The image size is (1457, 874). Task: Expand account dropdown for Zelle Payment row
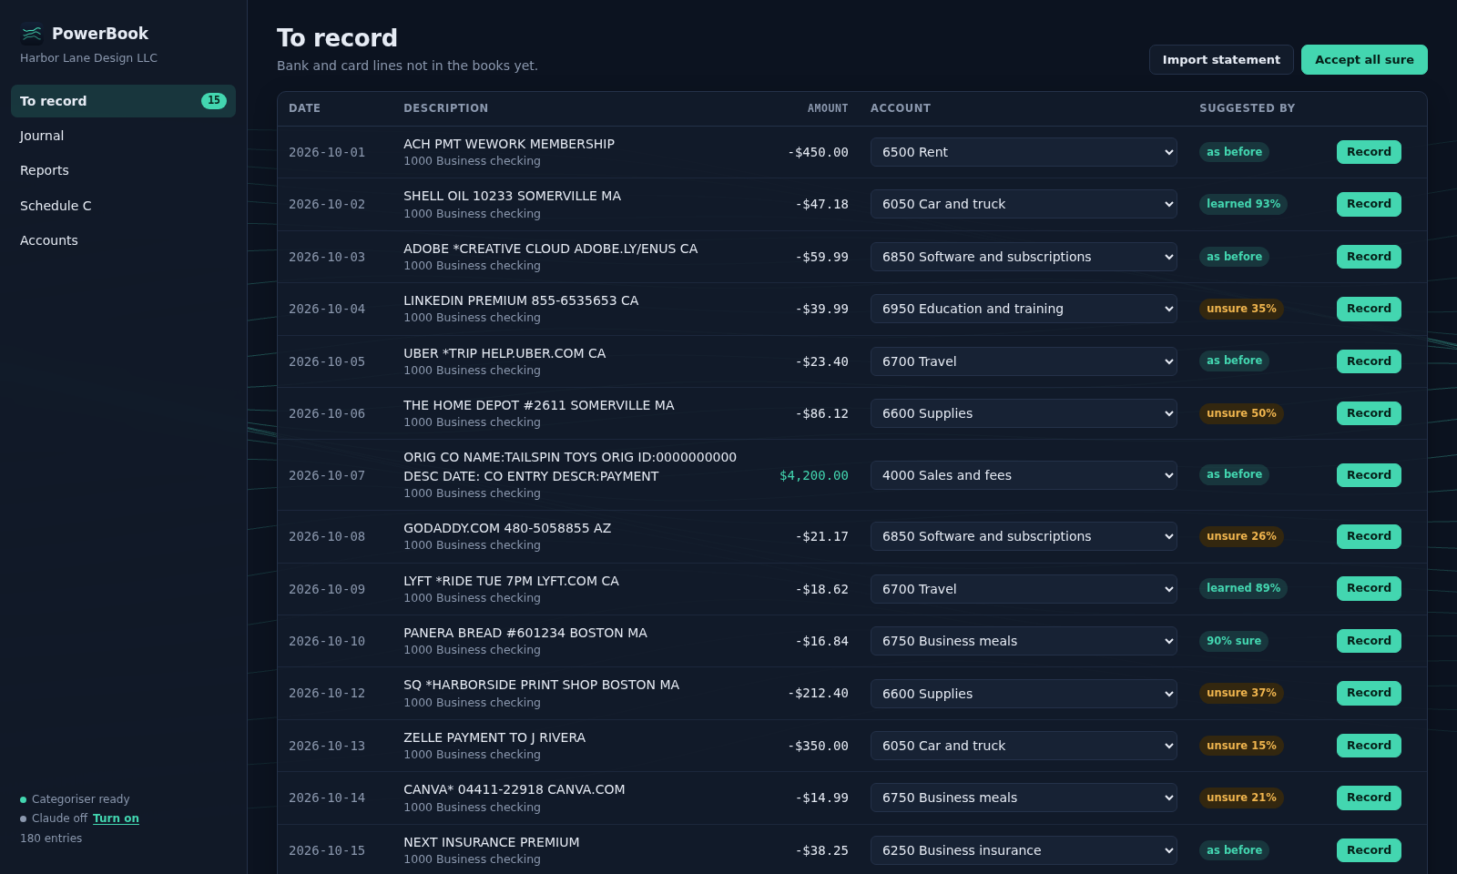1024,746
